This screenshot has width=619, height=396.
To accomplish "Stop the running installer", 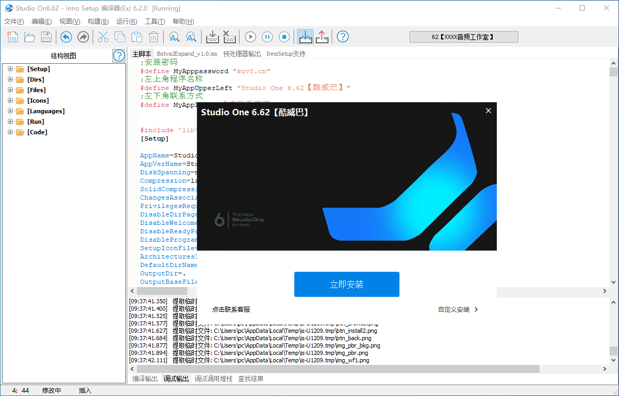I will (x=284, y=37).
